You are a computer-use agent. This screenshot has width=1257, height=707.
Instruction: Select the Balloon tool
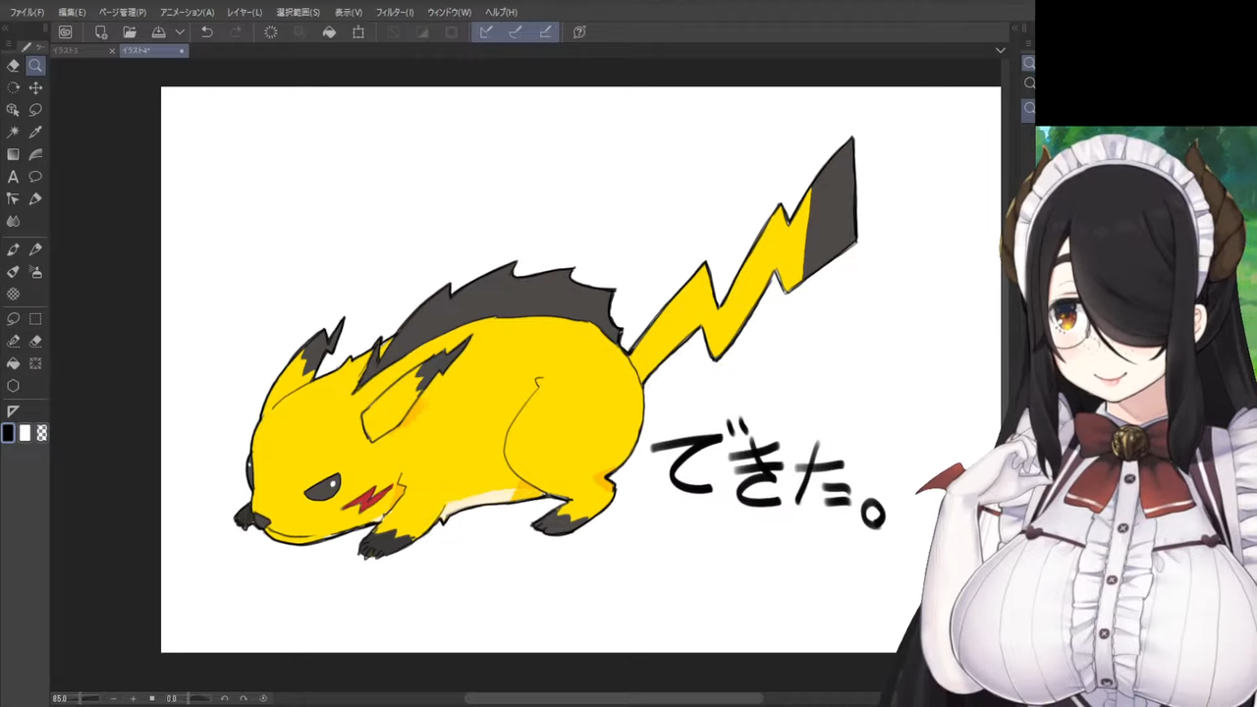[x=35, y=177]
